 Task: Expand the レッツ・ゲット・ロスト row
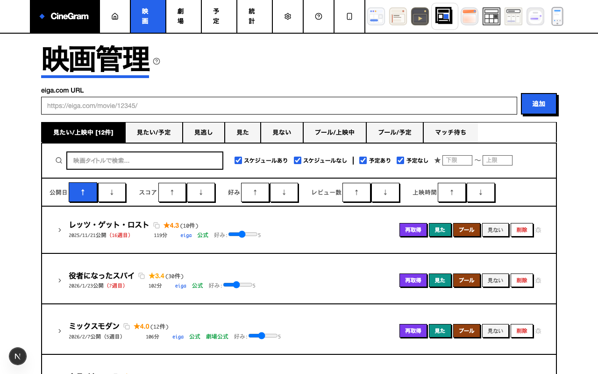tap(60, 230)
